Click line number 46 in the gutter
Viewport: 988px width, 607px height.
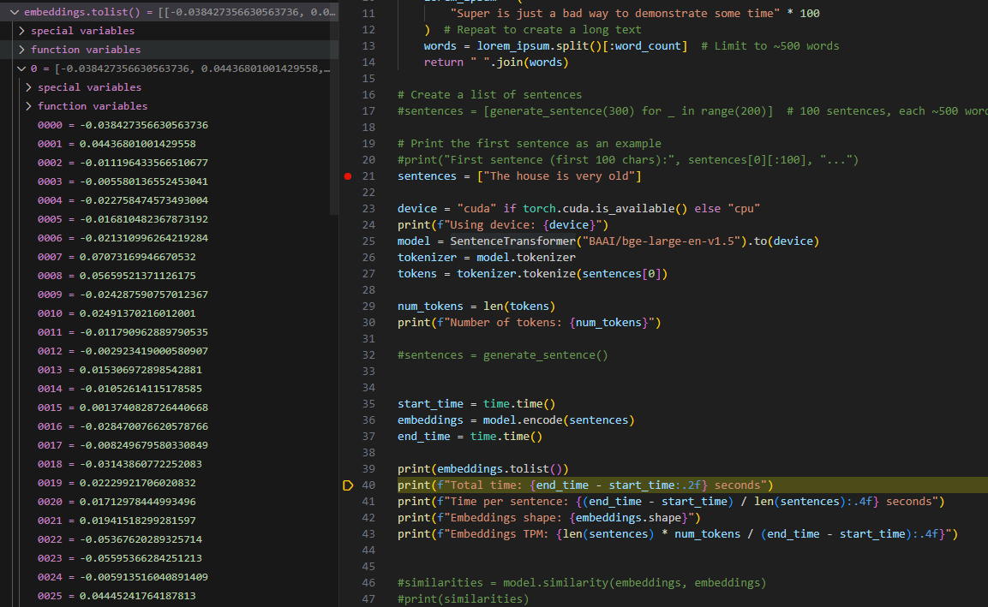pos(368,583)
